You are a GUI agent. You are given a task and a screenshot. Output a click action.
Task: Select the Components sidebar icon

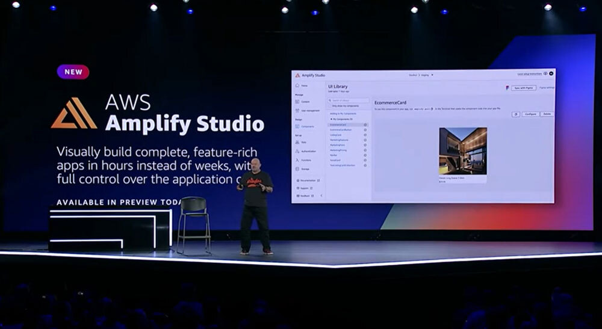pyautogui.click(x=297, y=126)
